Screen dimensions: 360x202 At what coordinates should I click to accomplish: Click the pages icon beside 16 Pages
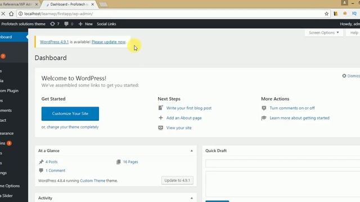119,162
